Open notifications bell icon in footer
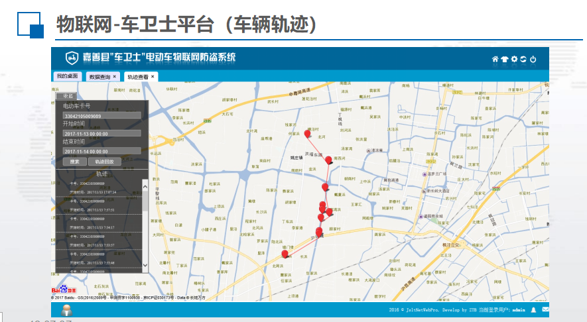The width and height of the screenshot is (587, 322). (533, 309)
